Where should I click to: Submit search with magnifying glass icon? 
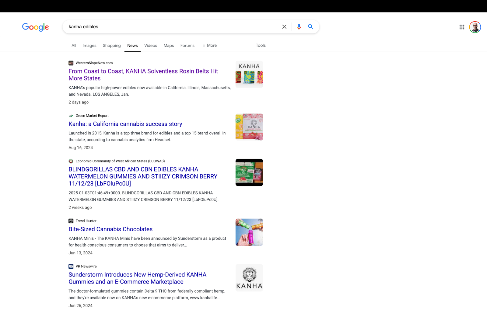310,27
